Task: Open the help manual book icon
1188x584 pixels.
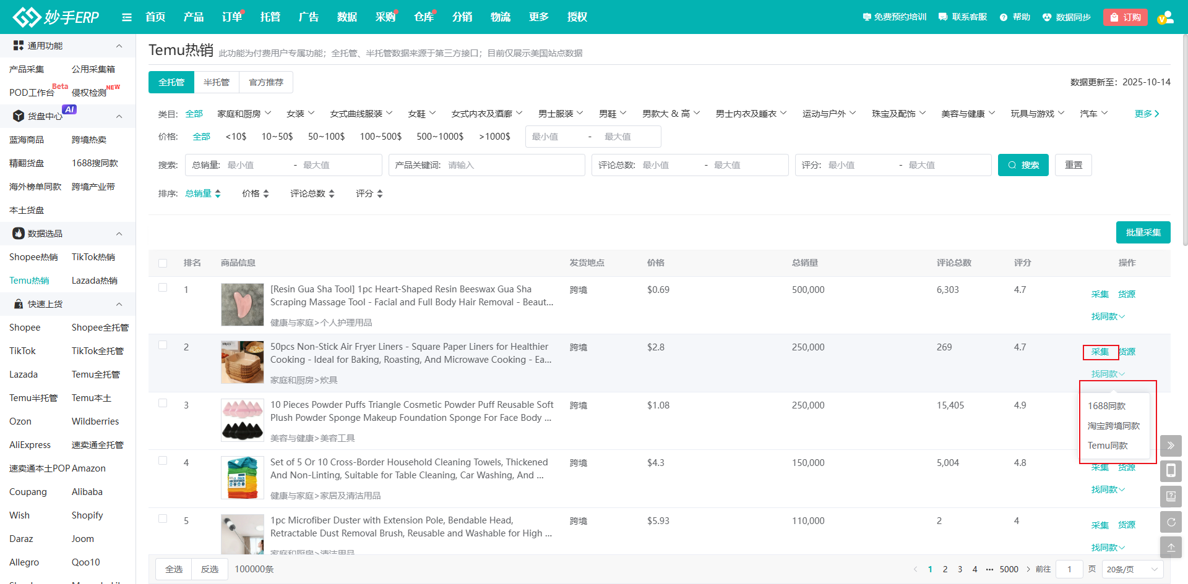Action: tap(1171, 496)
